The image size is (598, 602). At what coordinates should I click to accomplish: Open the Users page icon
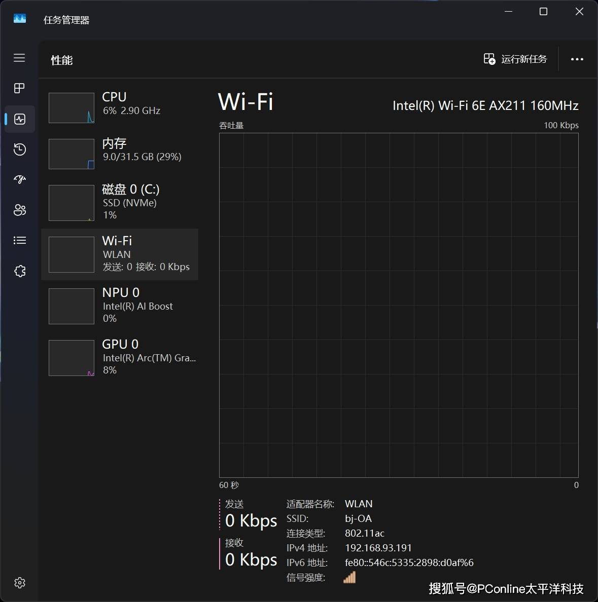(x=19, y=210)
